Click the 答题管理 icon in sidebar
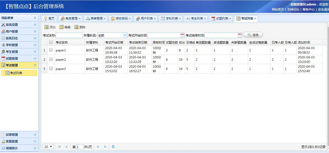Screen dimensions: 329x153 (x=3, y=141)
